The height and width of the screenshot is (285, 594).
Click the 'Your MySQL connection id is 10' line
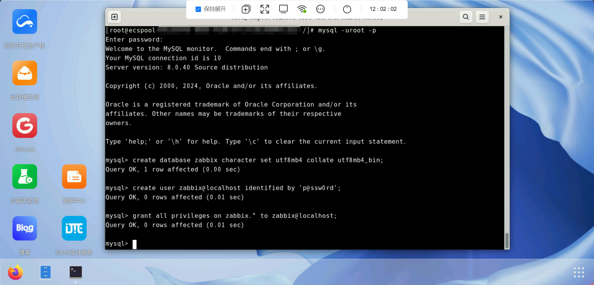(x=163, y=58)
